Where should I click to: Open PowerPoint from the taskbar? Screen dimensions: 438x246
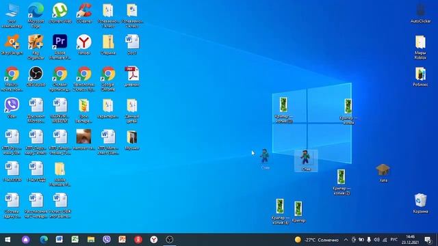(122, 240)
